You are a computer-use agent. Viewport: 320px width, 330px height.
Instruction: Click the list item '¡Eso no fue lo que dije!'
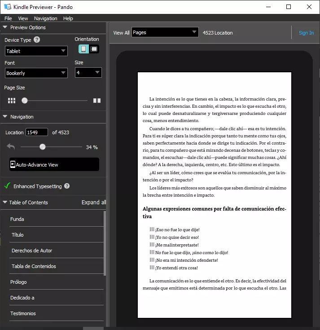point(177,229)
